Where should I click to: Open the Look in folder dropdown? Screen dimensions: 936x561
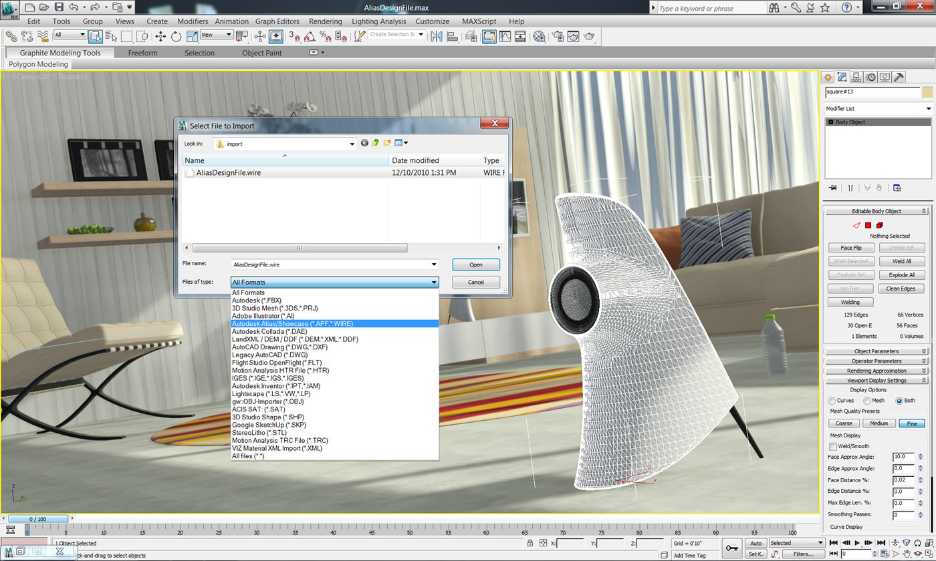click(x=285, y=144)
